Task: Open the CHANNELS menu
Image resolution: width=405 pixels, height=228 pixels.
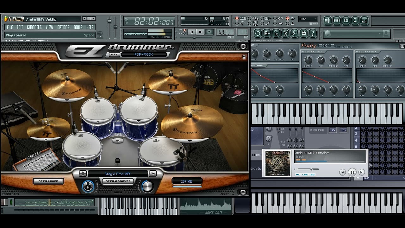Action: click(x=34, y=27)
